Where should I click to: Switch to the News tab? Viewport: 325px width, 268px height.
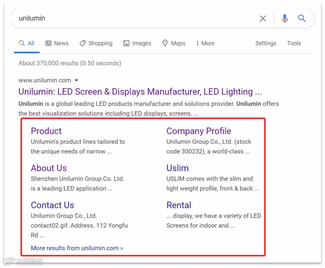(57, 43)
